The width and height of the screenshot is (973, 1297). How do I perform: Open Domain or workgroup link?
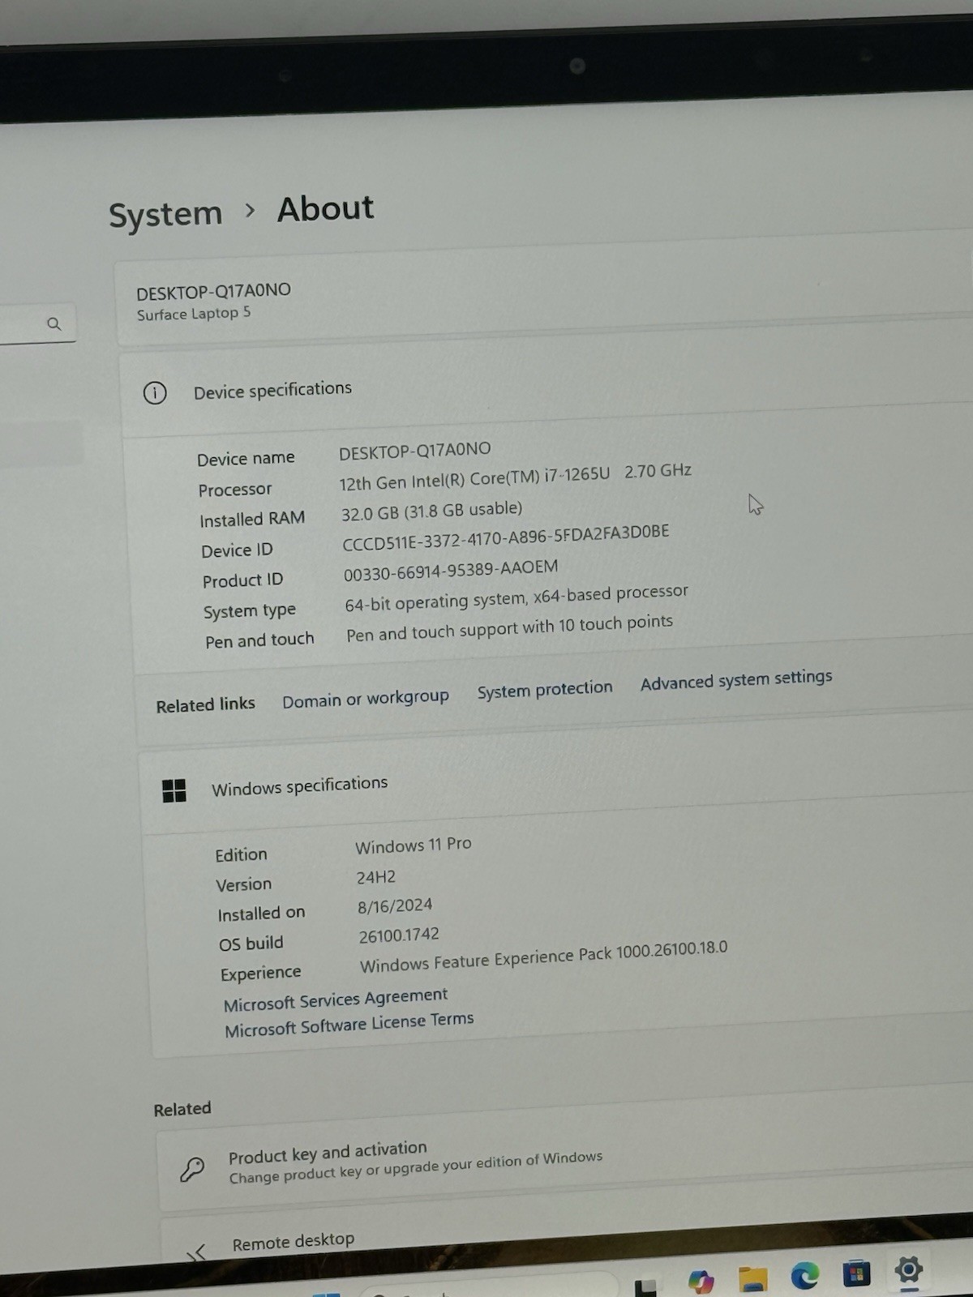coord(366,698)
